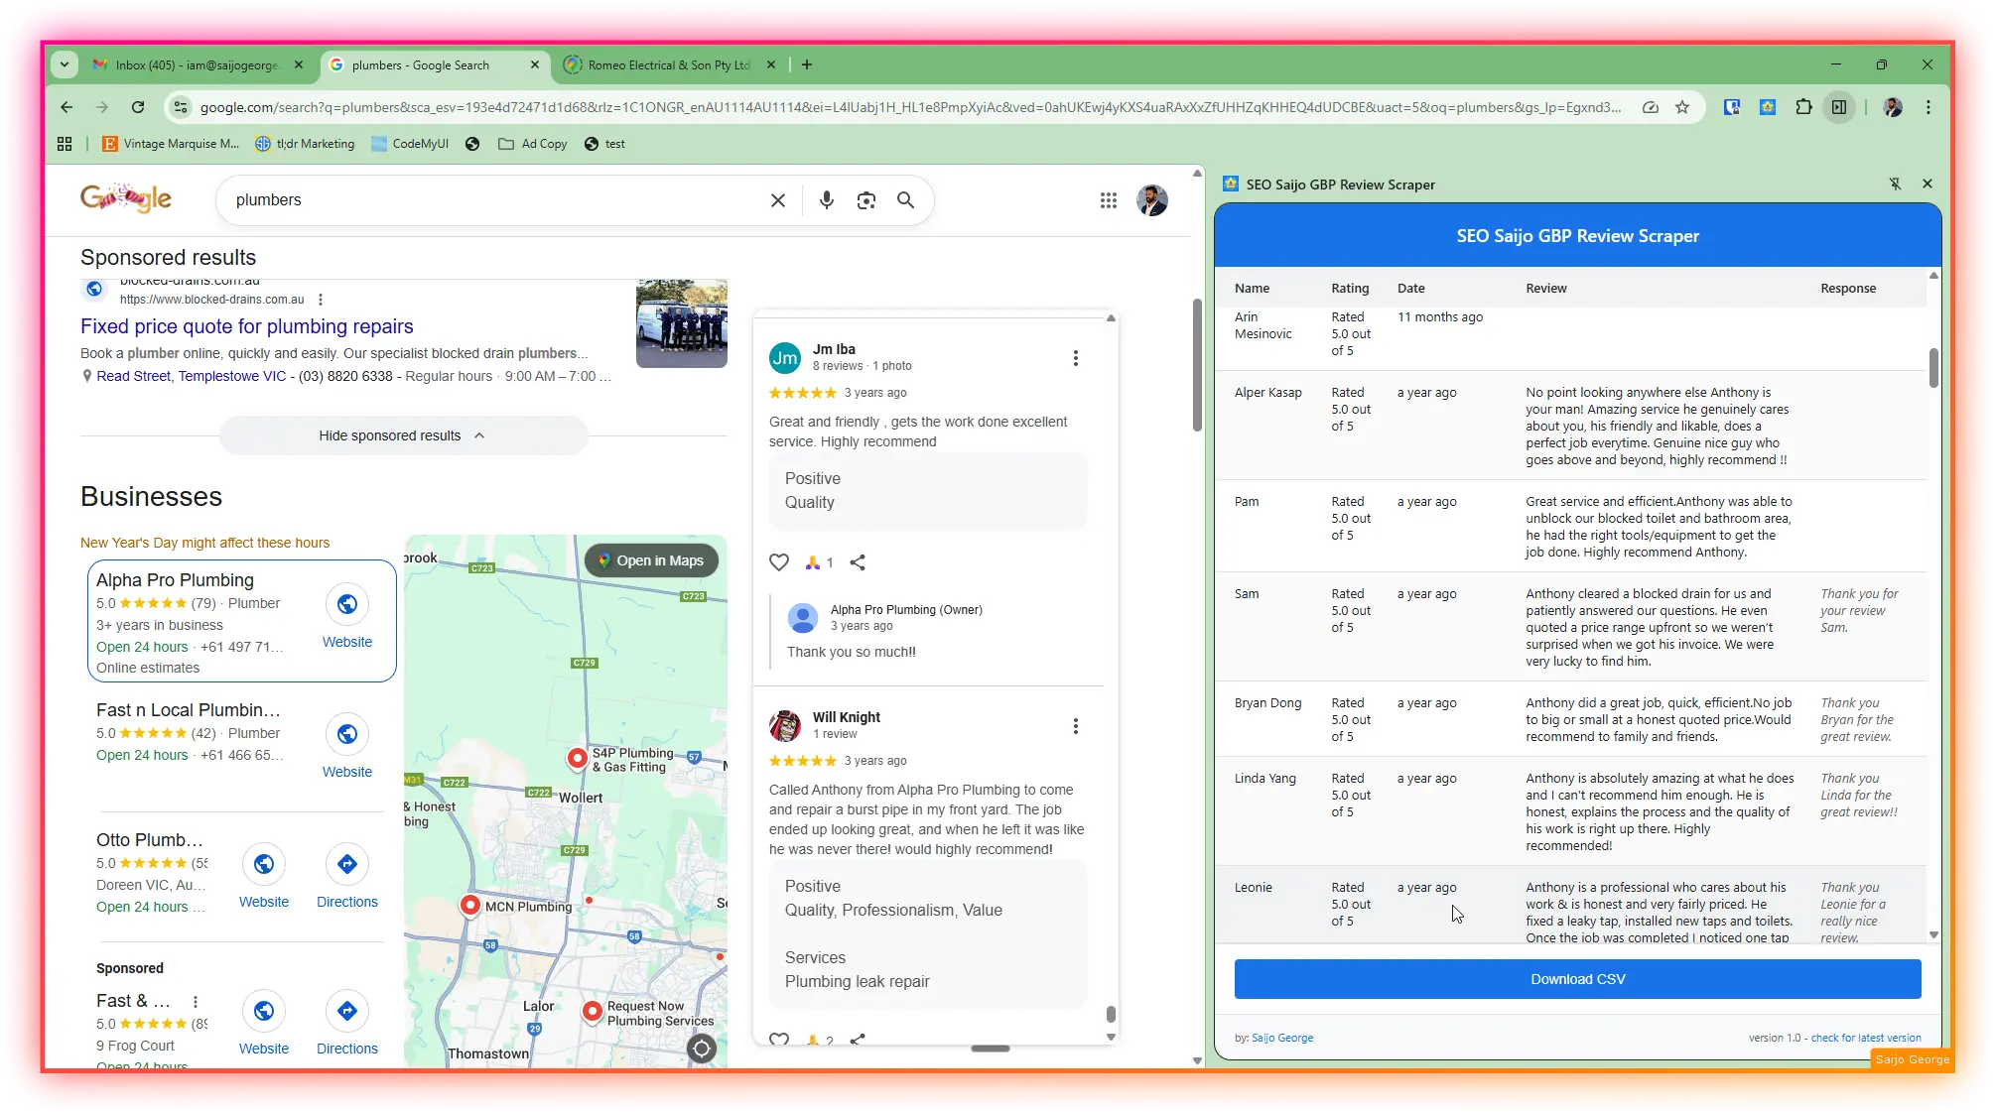Image resolution: width=1995 pixels, height=1113 pixels.
Task: Share Jm Iba's review
Action: (x=858, y=561)
